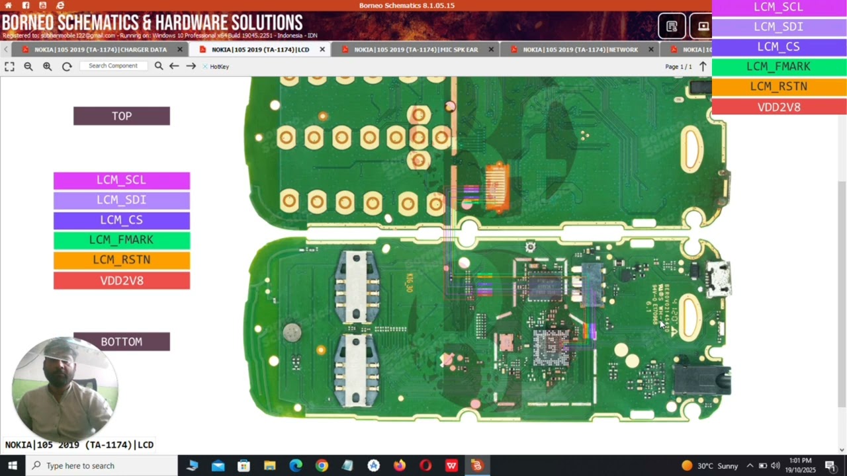Click the search magnifier icon
Image resolution: width=847 pixels, height=476 pixels.
159,66
